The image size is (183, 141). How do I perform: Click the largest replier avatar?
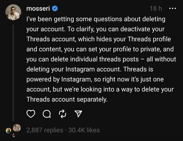pos(16,128)
